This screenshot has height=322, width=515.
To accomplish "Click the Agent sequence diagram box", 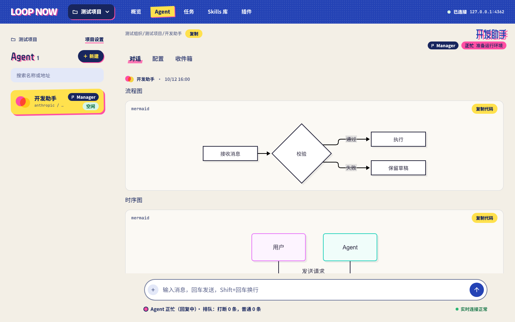I will pos(350,247).
